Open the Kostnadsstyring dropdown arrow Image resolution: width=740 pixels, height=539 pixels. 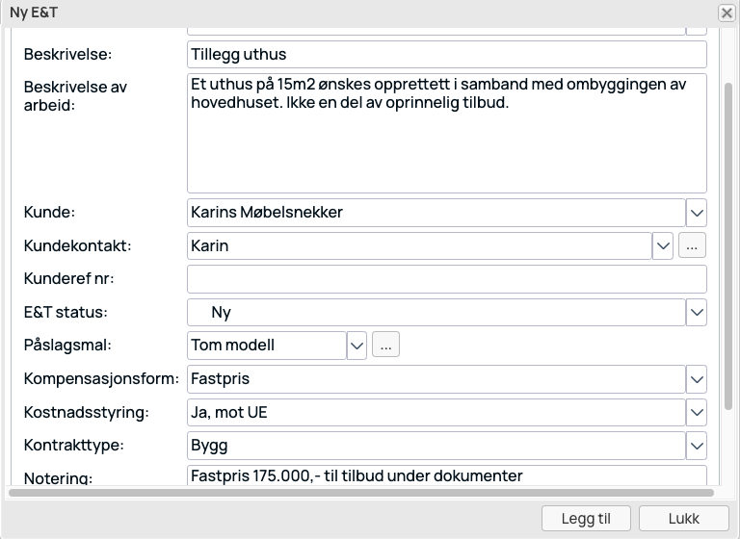pyautogui.click(x=697, y=413)
